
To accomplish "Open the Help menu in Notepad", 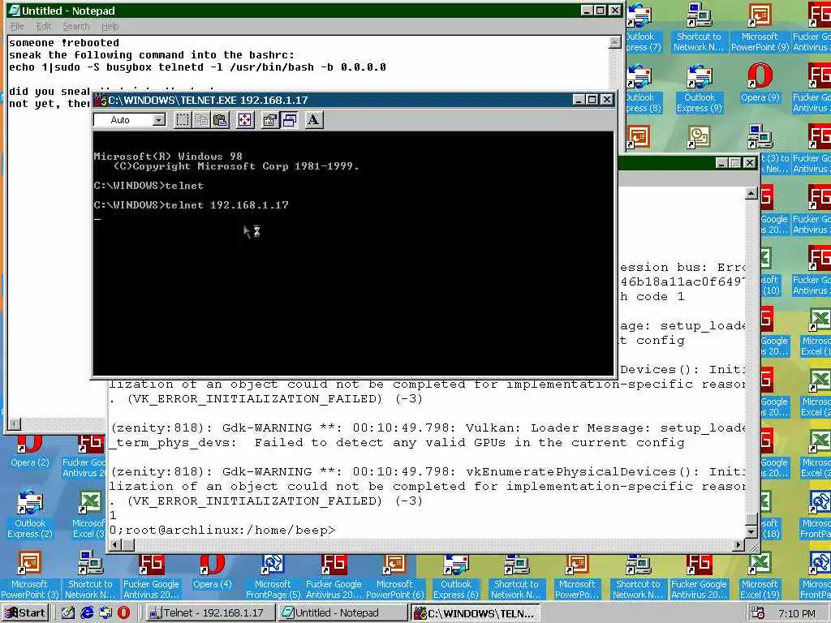I will (x=110, y=26).
